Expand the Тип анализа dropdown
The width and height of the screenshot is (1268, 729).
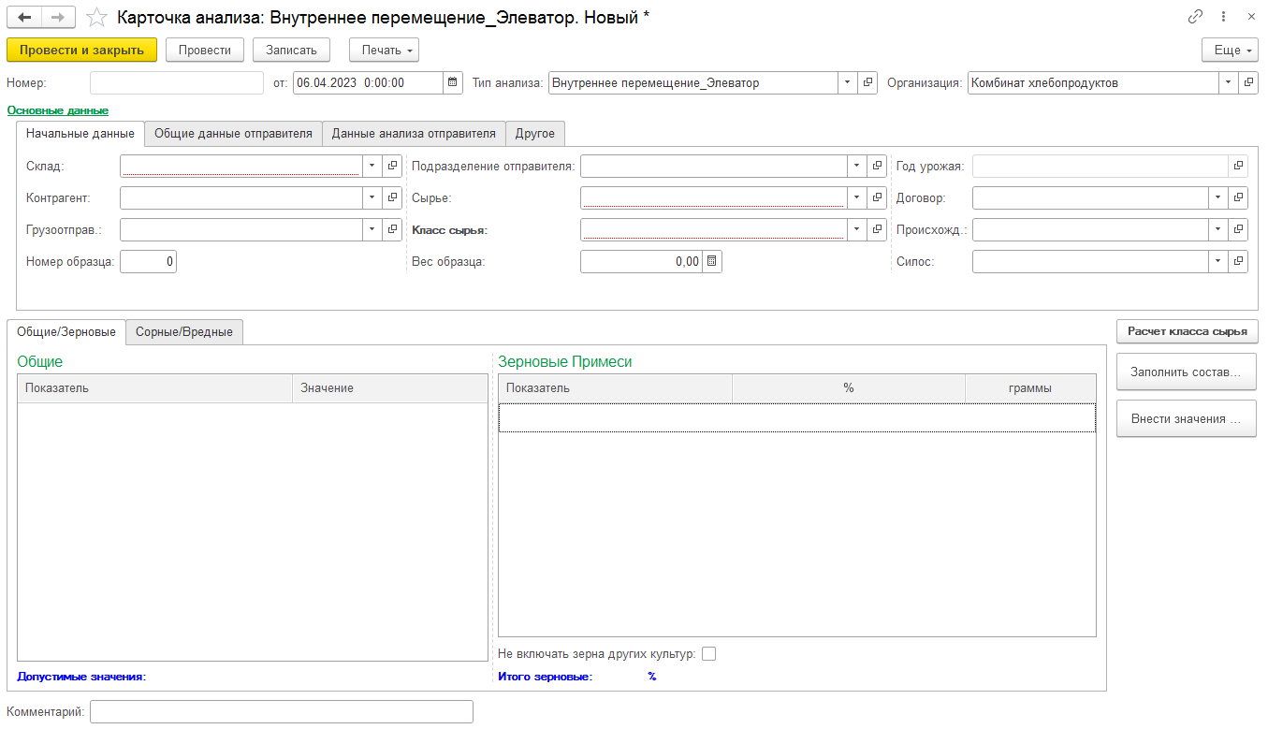[847, 82]
